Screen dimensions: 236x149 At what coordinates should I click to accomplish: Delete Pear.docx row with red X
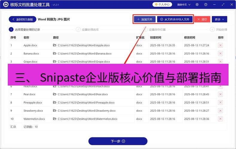pyautogui.click(x=220, y=94)
